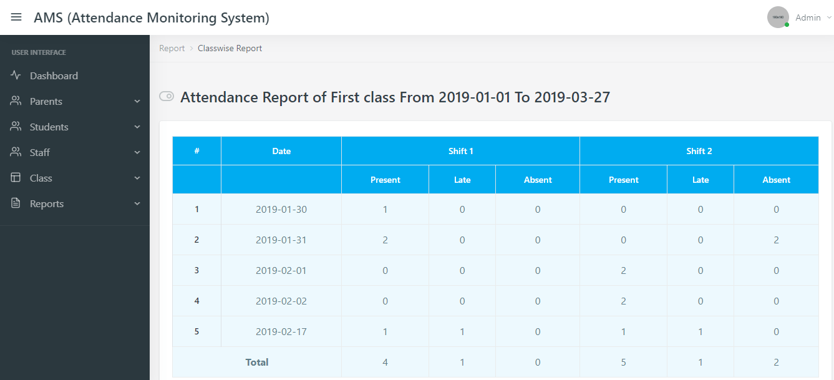Click the Report breadcrumb link
Image resolution: width=834 pixels, height=380 pixels.
pyautogui.click(x=172, y=47)
